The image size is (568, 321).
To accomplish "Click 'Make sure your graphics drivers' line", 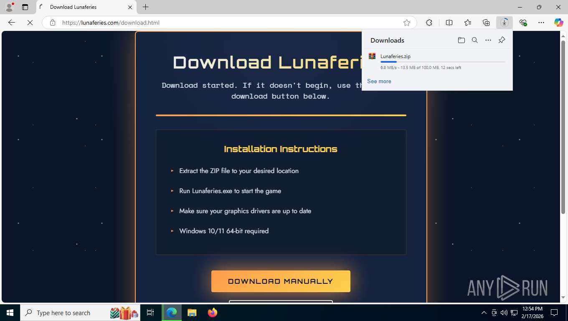I will coord(245,211).
